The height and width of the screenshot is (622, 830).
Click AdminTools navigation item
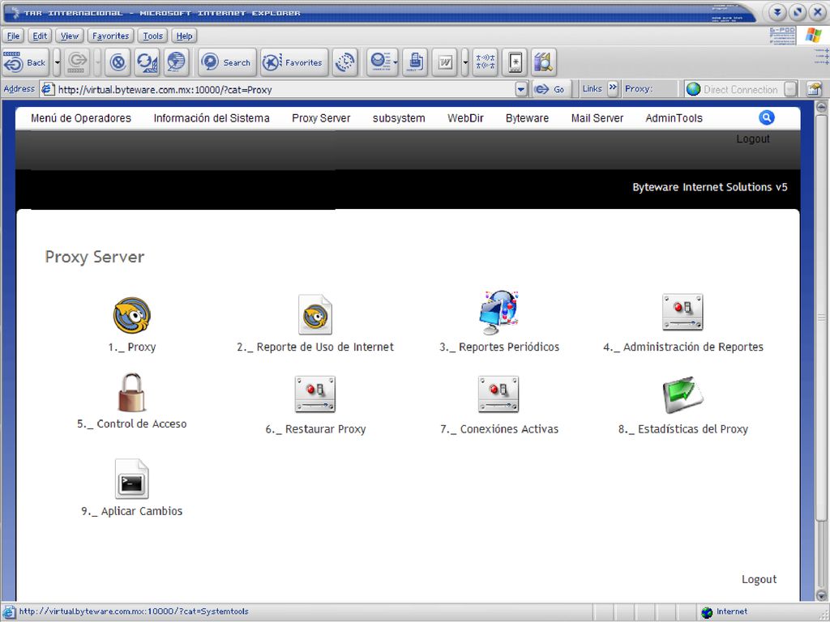[674, 118]
